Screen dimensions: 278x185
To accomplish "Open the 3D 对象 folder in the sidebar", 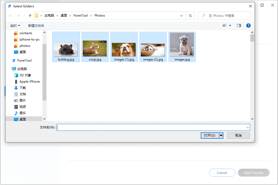I will tap(25, 75).
